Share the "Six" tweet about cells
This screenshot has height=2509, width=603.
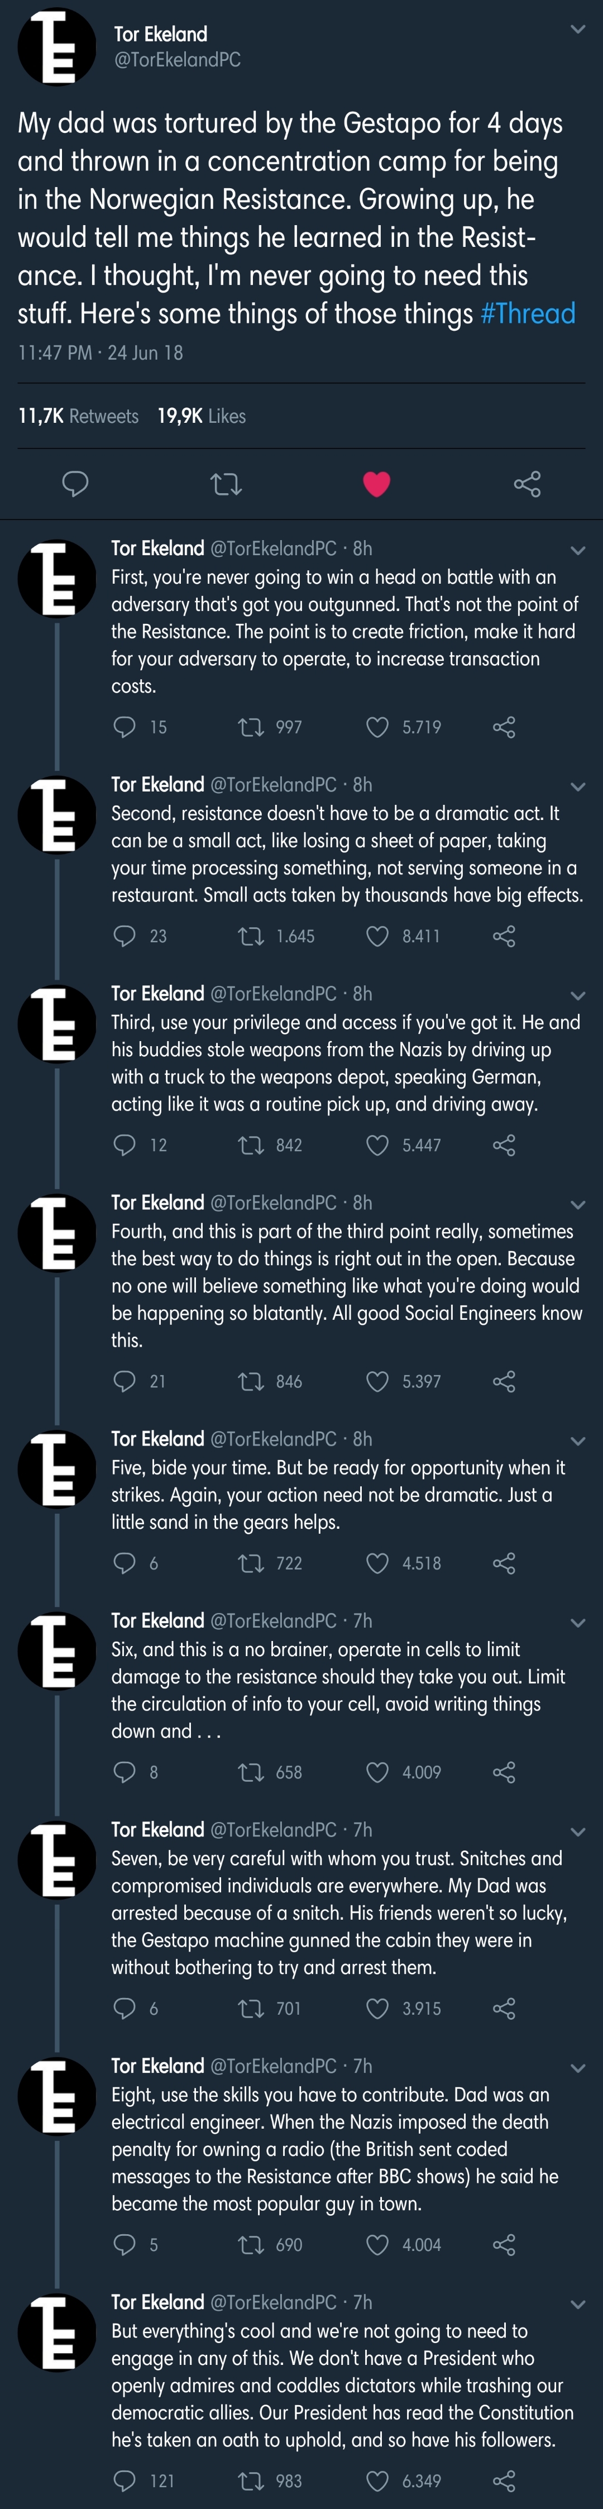(x=504, y=1772)
